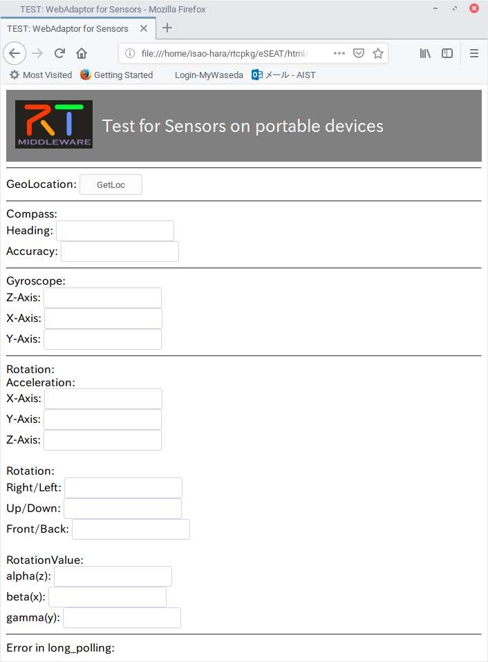Open a new tab with plus button
The width and height of the screenshot is (488, 662).
(x=167, y=28)
